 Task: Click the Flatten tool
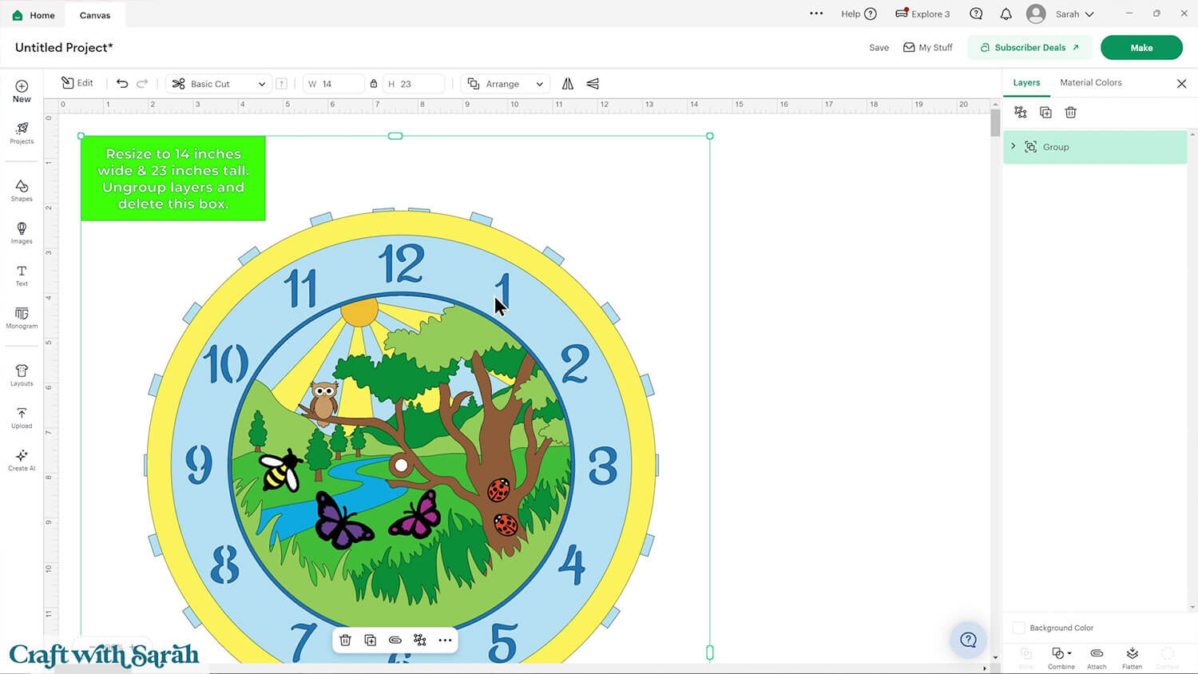pos(1132,657)
